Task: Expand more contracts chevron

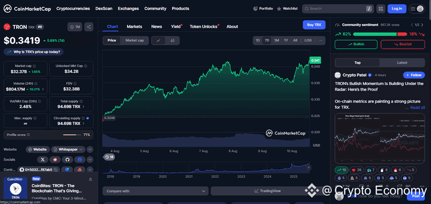Action: point(90,169)
